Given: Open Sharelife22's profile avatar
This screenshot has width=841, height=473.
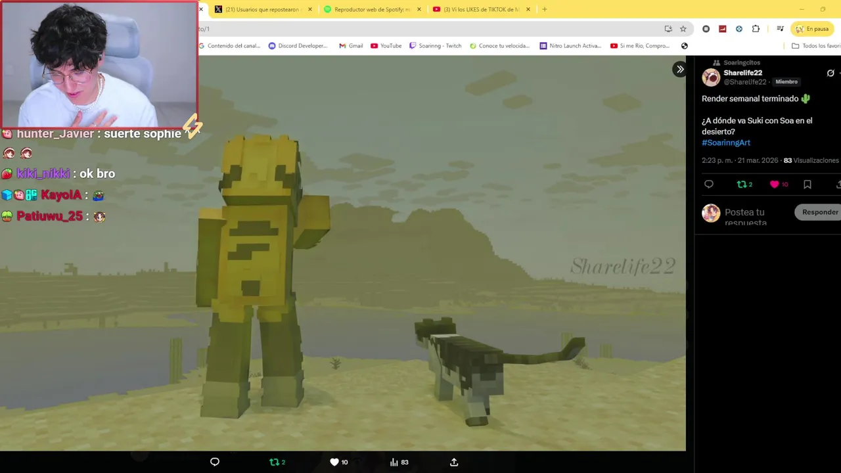Looking at the screenshot, I should point(711,78).
